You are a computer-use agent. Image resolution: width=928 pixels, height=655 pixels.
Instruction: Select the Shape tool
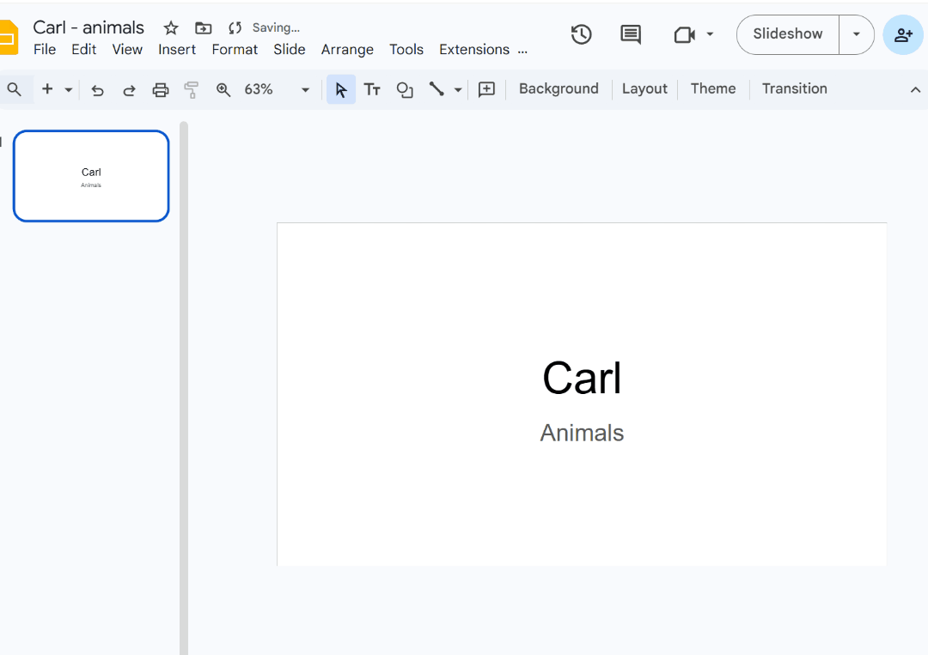click(405, 90)
